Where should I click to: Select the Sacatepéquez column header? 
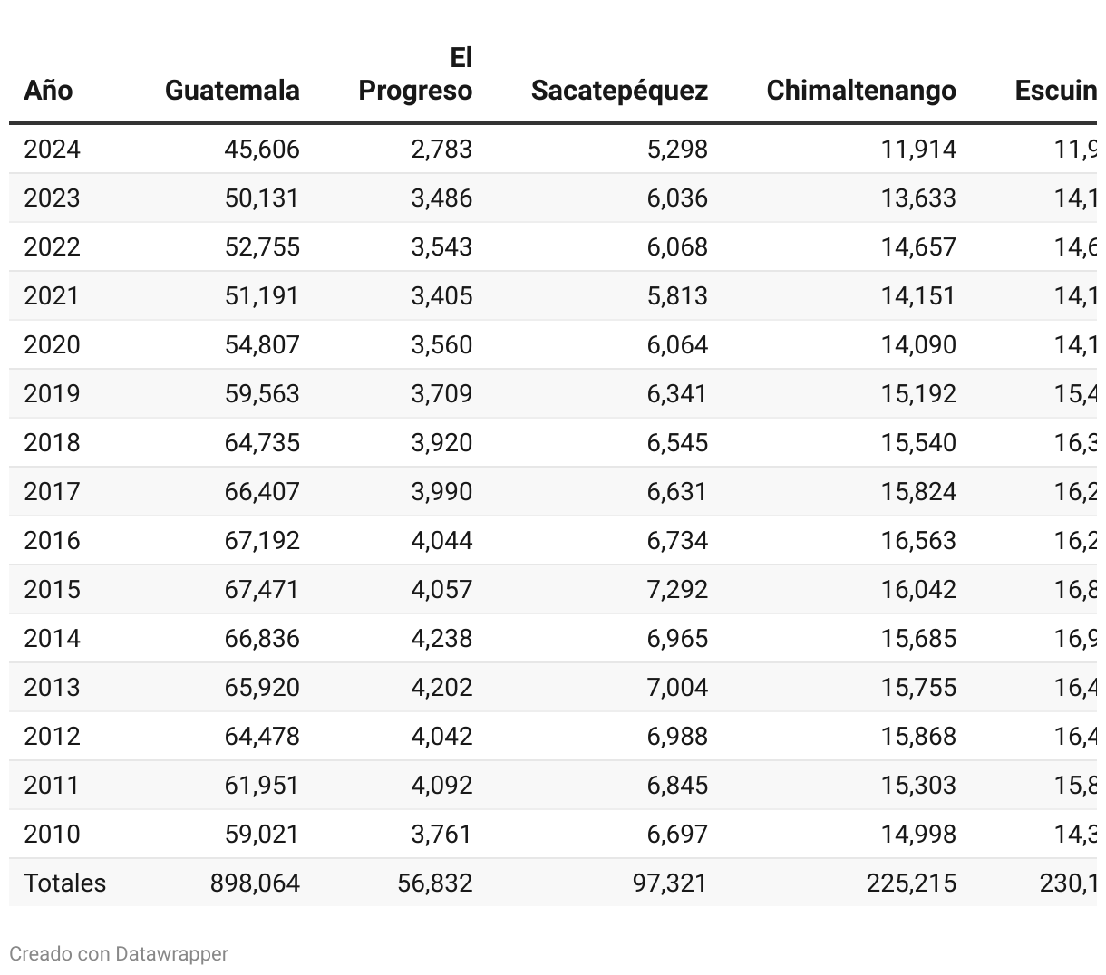[x=619, y=91]
